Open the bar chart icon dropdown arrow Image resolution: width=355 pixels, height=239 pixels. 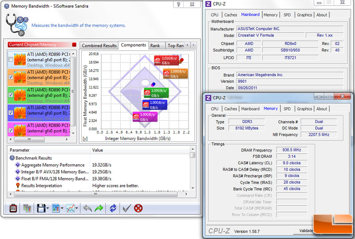[62, 208]
